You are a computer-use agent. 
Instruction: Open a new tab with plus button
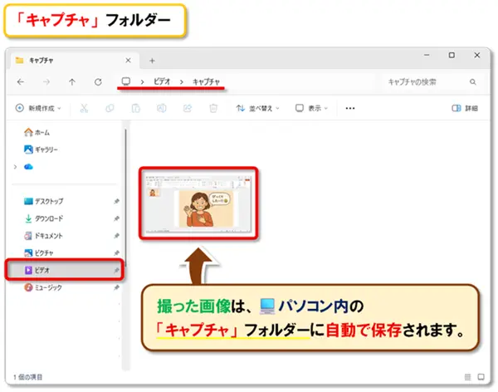click(152, 60)
